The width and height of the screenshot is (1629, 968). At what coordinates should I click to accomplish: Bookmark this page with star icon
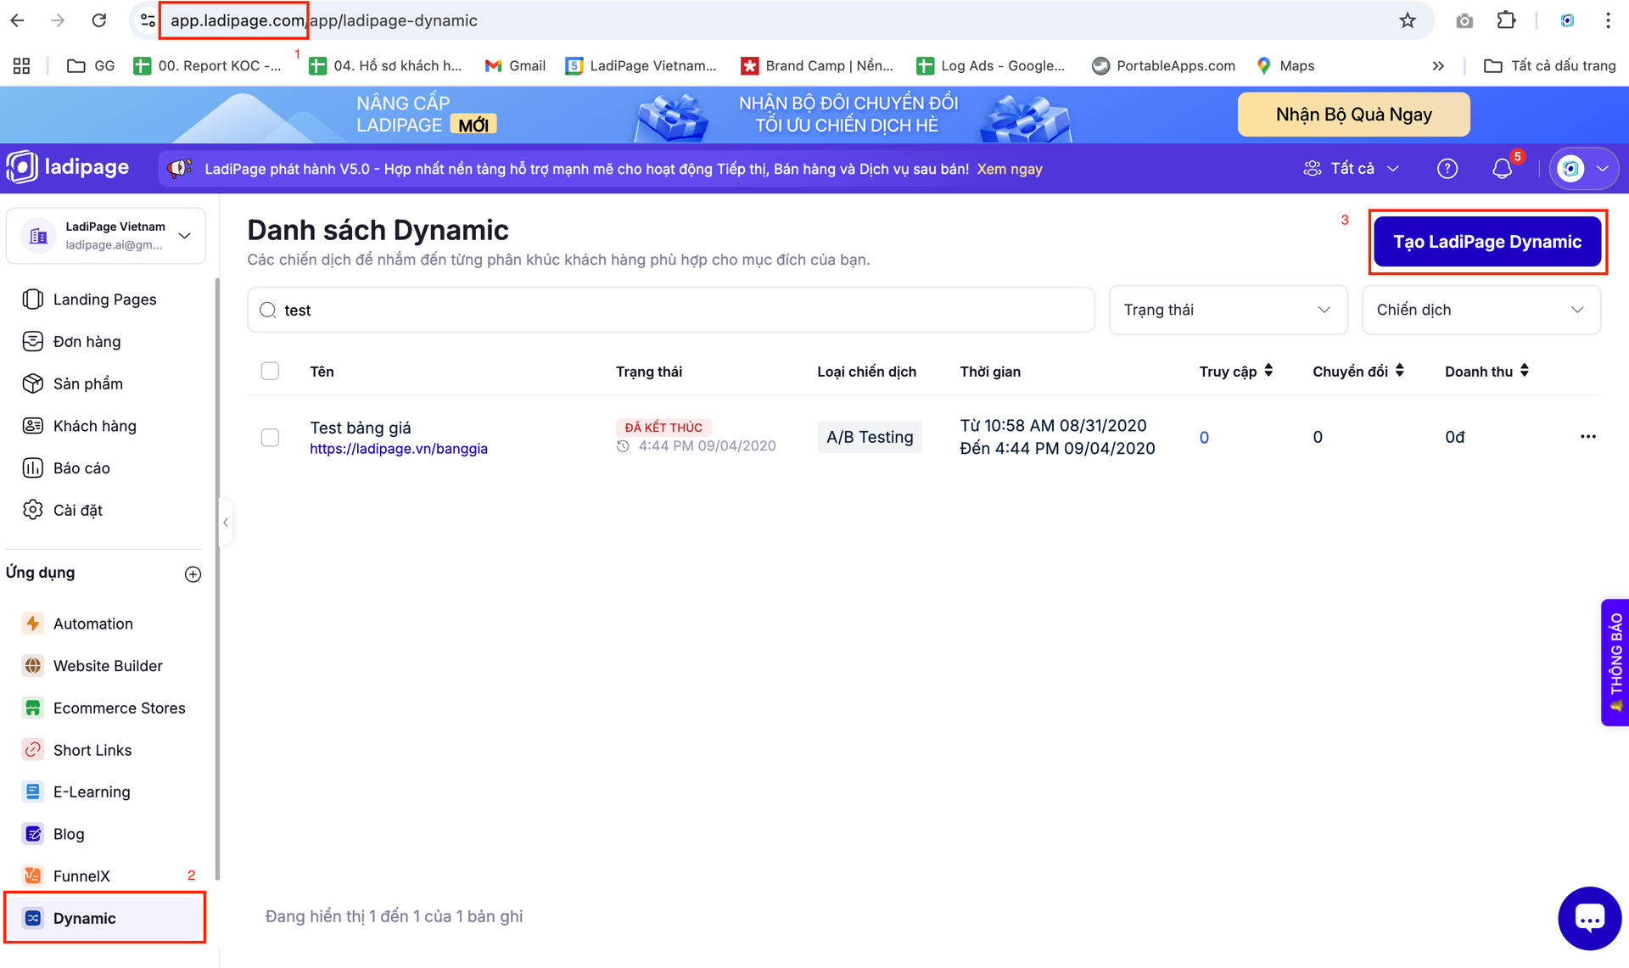pyautogui.click(x=1408, y=20)
